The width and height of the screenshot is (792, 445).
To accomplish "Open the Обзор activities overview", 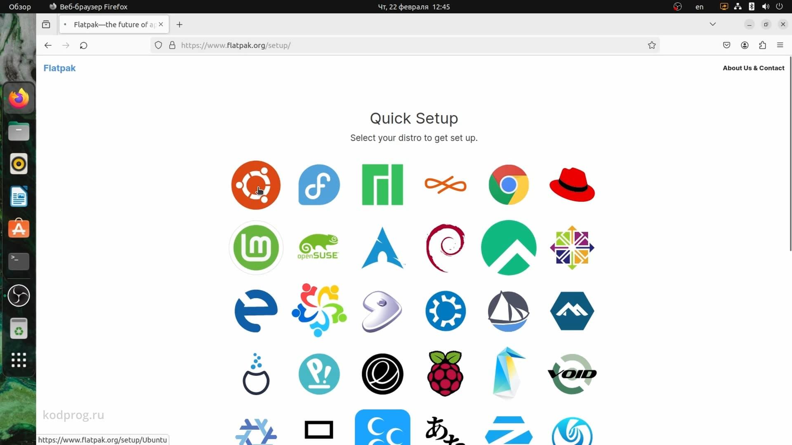I will 20,7.
